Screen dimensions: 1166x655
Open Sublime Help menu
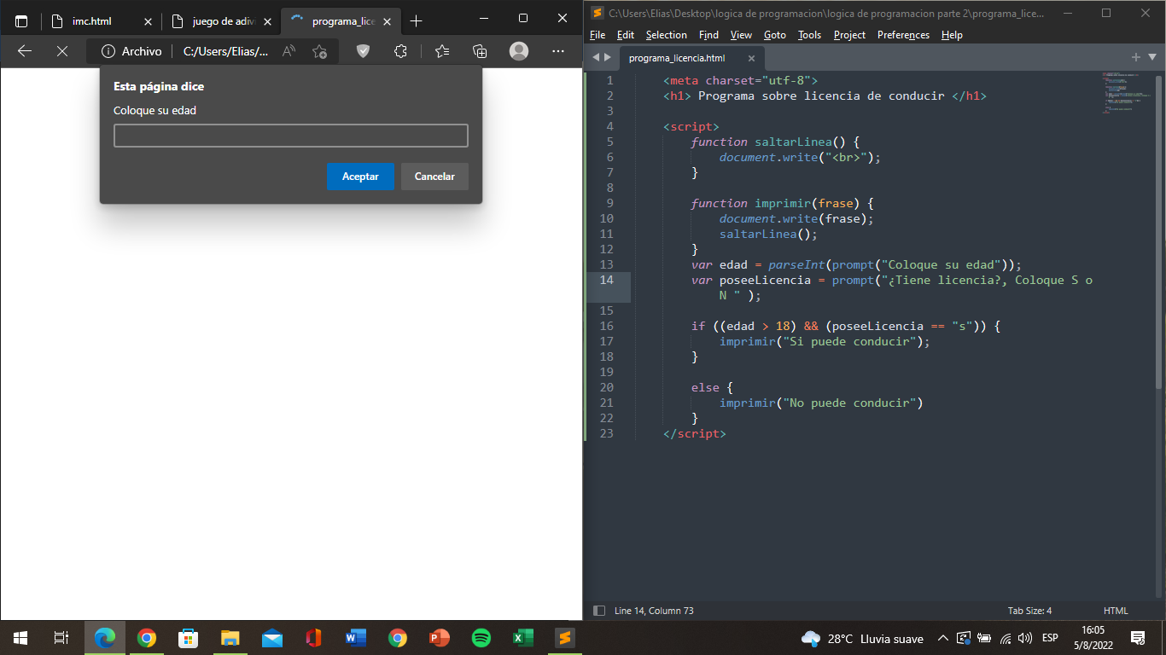pyautogui.click(x=952, y=35)
